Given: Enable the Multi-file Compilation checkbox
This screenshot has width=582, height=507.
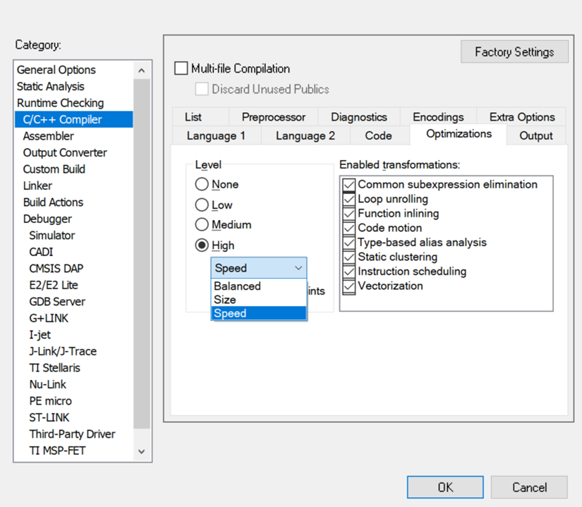Looking at the screenshot, I should [181, 69].
